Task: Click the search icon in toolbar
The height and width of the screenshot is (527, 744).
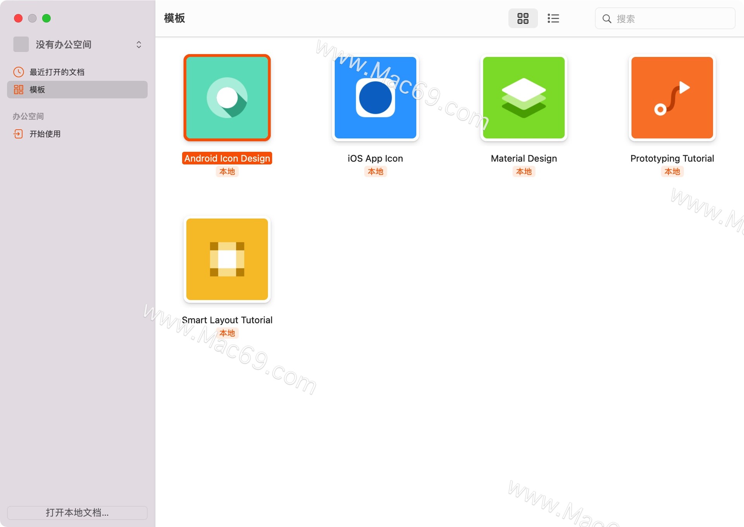Action: pyautogui.click(x=607, y=18)
